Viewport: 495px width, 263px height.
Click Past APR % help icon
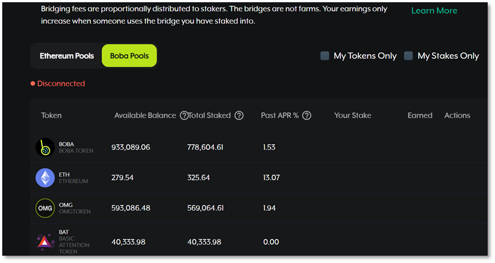coord(306,116)
